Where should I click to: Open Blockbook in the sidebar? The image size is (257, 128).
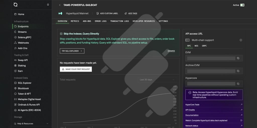(x=22, y=88)
